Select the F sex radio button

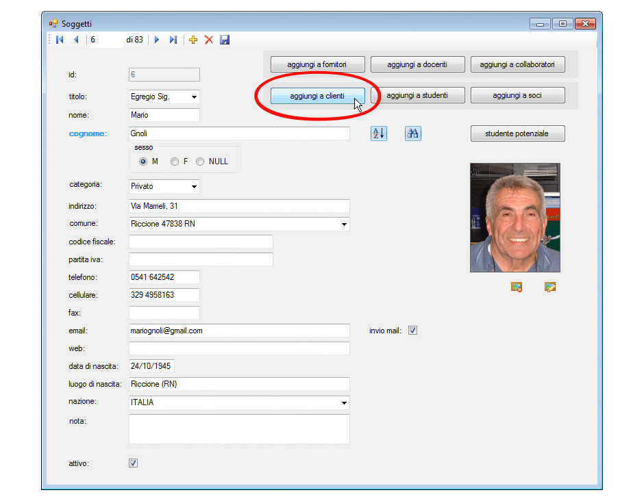(x=175, y=162)
